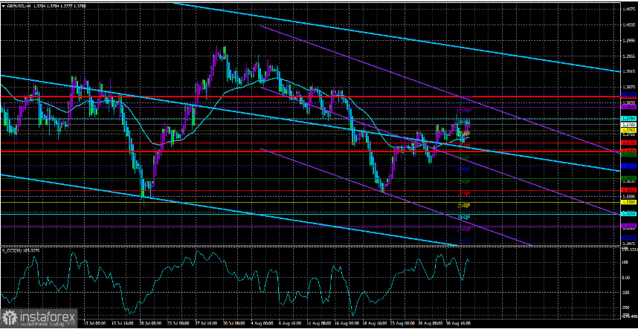
Task: Select the green 1.3641 price tag
Action: (x=628, y=178)
